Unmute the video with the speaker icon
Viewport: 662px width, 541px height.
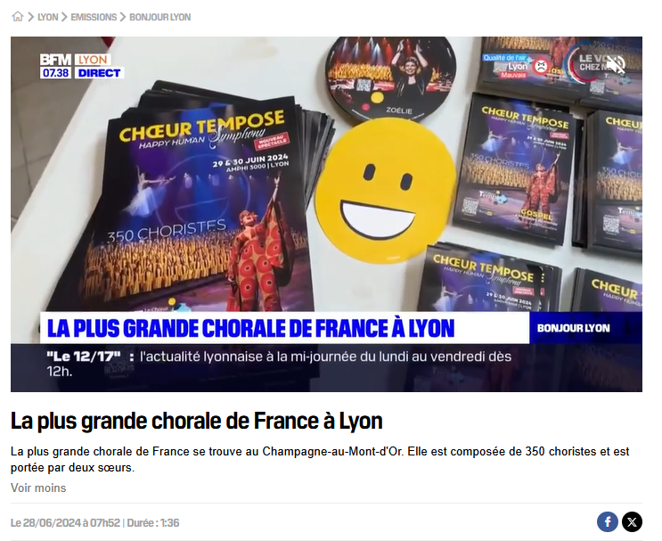point(616,64)
